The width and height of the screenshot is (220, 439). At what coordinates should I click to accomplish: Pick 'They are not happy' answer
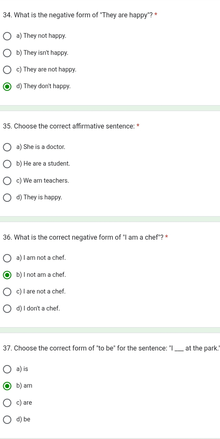[7, 70]
